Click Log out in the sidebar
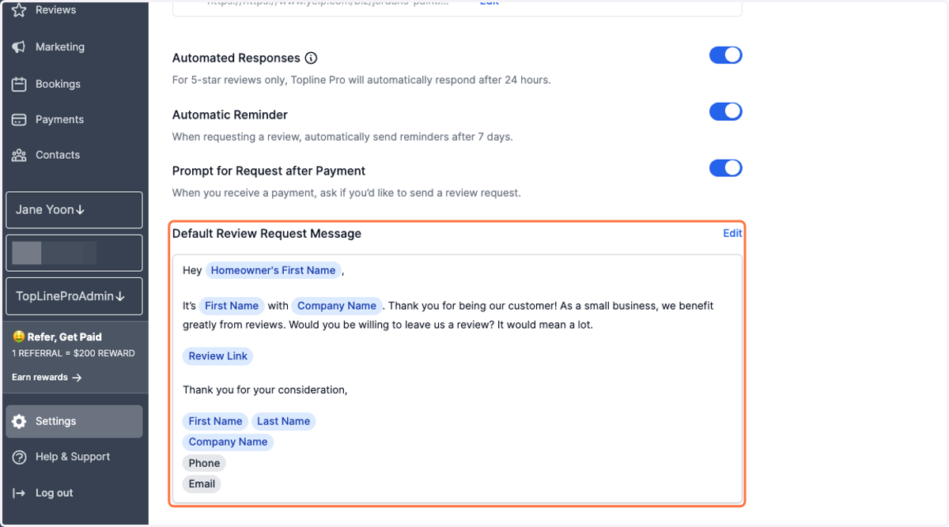 tap(54, 493)
